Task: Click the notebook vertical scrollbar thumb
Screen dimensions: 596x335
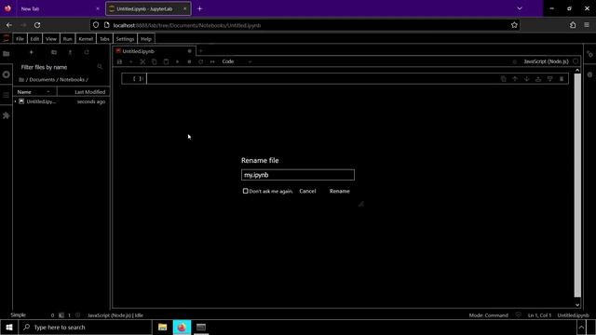Action: click(x=577, y=185)
